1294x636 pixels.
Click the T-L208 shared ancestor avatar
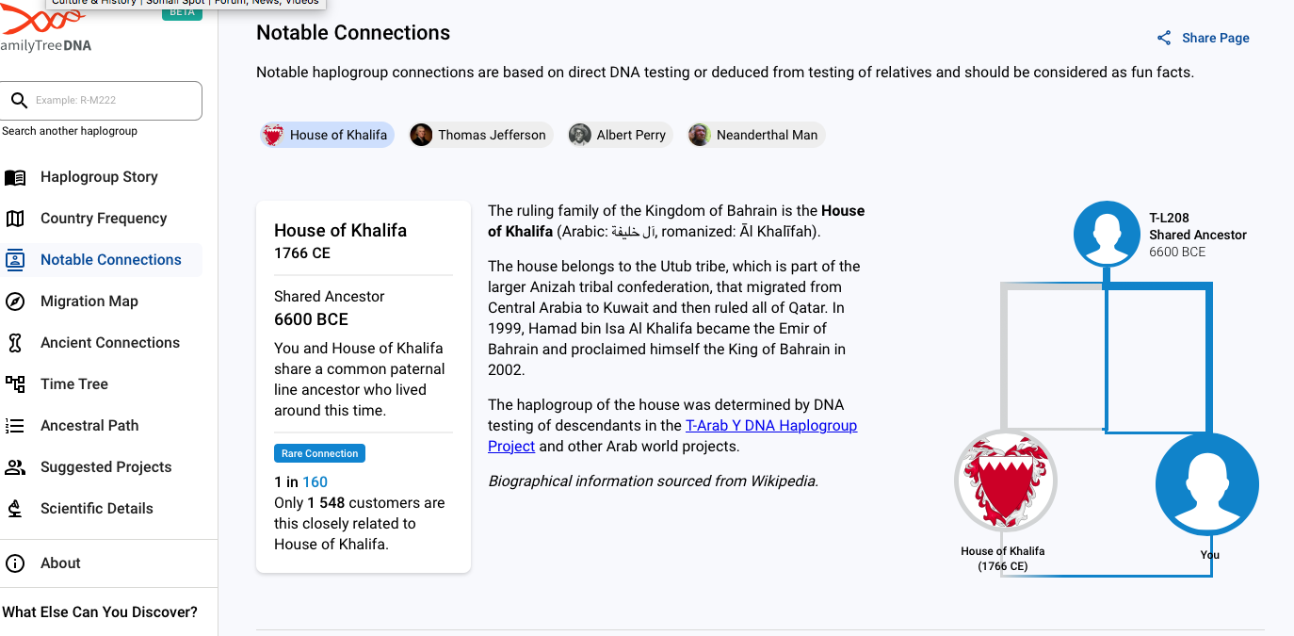point(1107,235)
